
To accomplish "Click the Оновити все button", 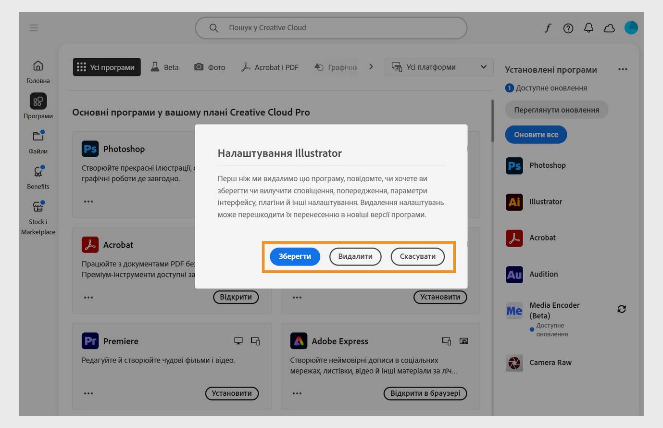I will click(536, 135).
